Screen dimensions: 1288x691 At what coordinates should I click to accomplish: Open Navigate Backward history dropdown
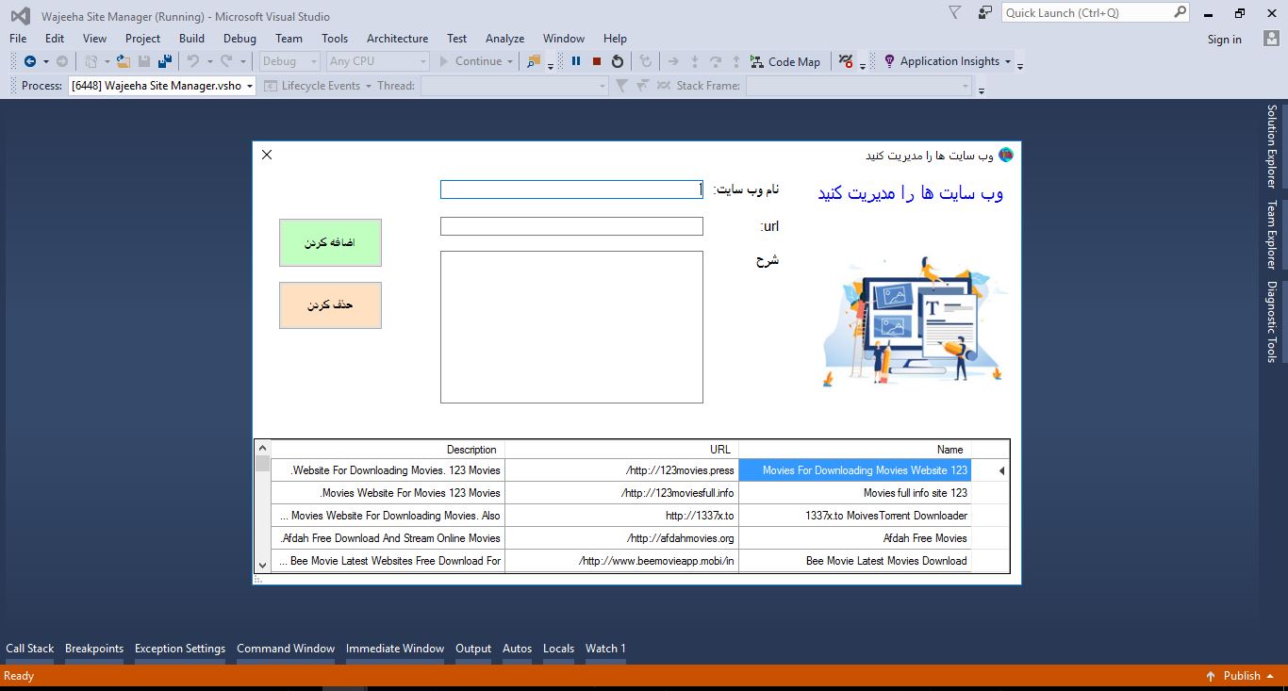point(45,61)
